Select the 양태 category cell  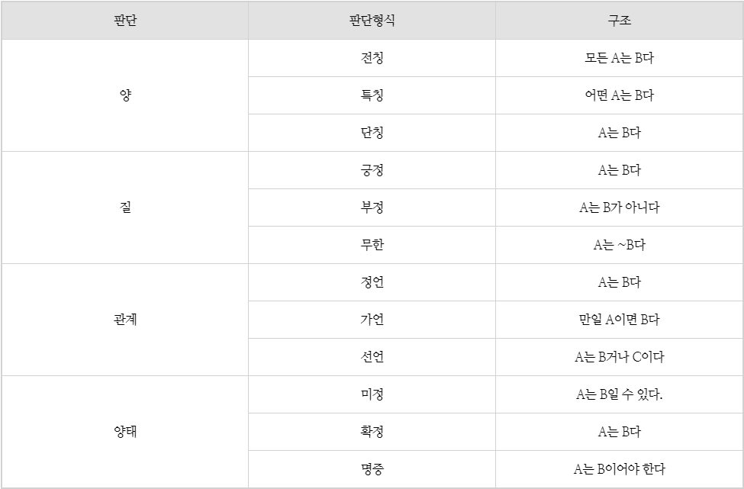125,432
